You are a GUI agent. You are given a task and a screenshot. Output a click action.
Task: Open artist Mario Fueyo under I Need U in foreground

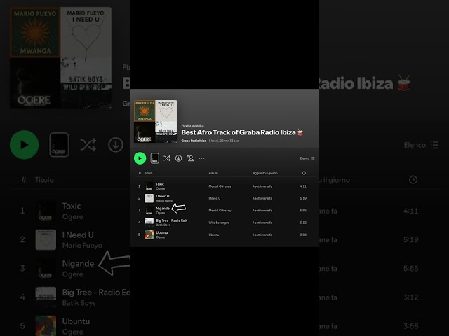[164, 201]
